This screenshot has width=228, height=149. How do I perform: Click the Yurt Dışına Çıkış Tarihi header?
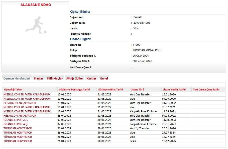[206, 90]
